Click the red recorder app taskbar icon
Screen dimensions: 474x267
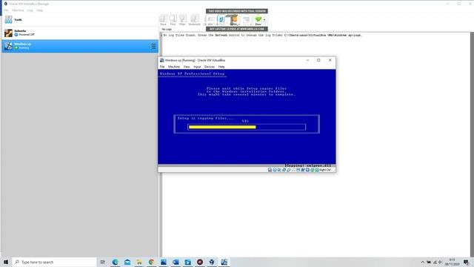pos(200,262)
